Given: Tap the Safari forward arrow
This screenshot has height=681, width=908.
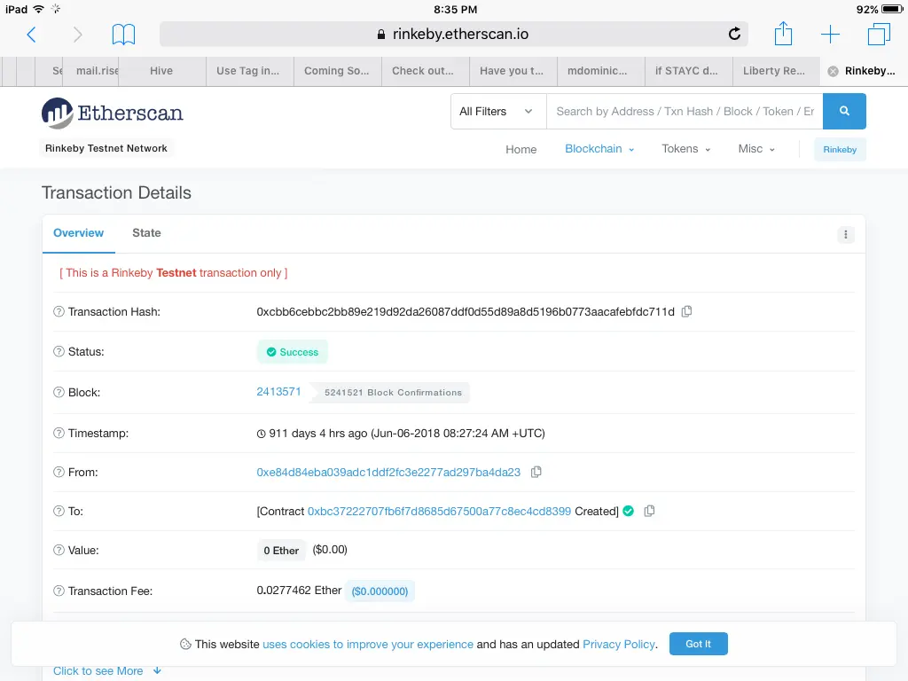Looking at the screenshot, I should pos(78,35).
